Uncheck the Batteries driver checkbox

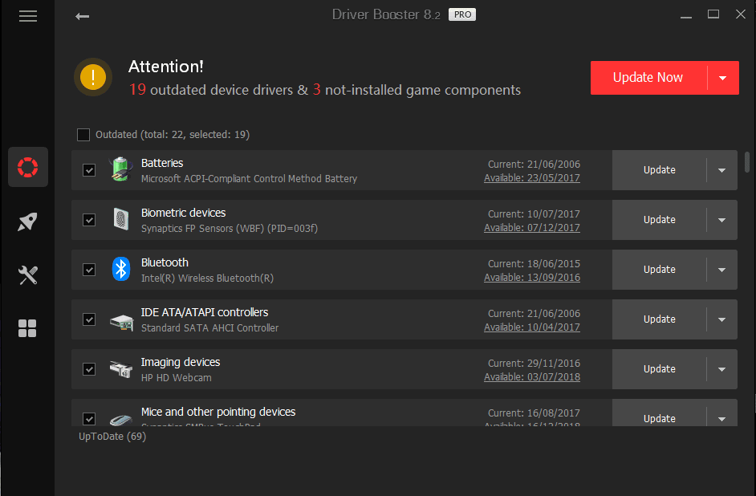click(x=89, y=170)
